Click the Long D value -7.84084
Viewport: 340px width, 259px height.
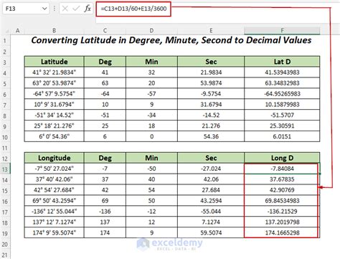[282, 169]
